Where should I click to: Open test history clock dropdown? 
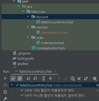(72, 78)
